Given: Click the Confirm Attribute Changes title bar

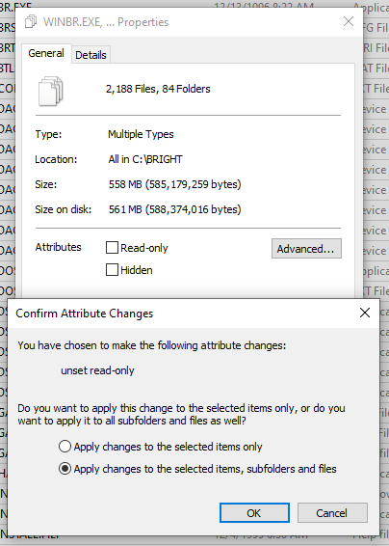Looking at the screenshot, I should (181, 314).
